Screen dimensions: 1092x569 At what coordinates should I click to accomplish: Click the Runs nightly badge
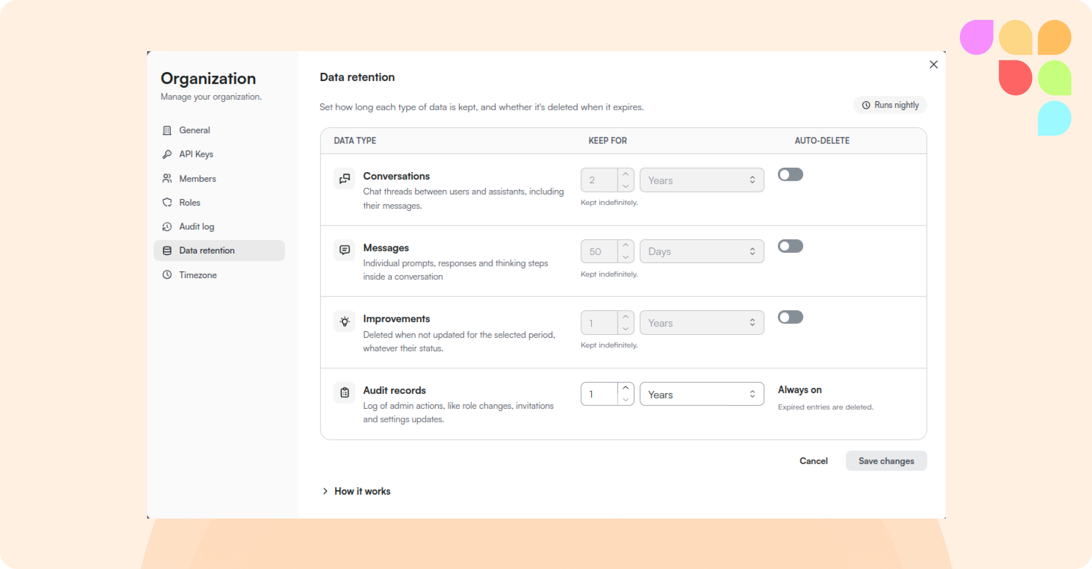[x=890, y=105]
